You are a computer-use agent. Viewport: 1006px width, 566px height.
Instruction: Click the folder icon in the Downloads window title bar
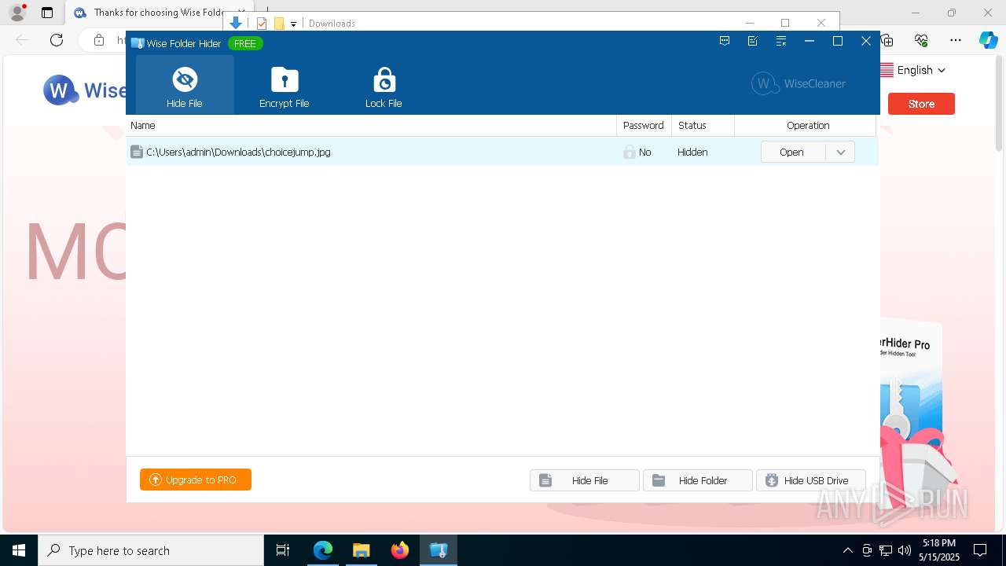[x=279, y=24]
